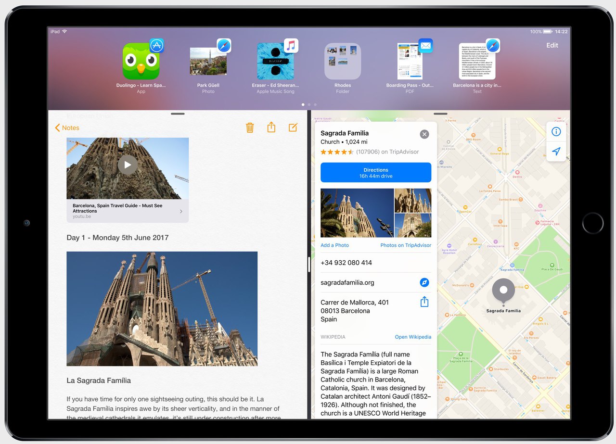The width and height of the screenshot is (616, 444).
Task: Open sagradafamilia.org via Safari compass icon
Action: (x=424, y=282)
